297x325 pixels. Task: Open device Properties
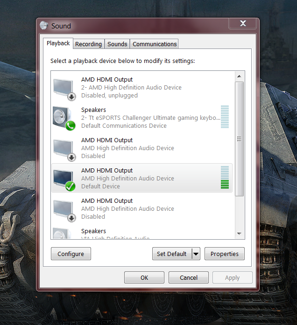[225, 254]
